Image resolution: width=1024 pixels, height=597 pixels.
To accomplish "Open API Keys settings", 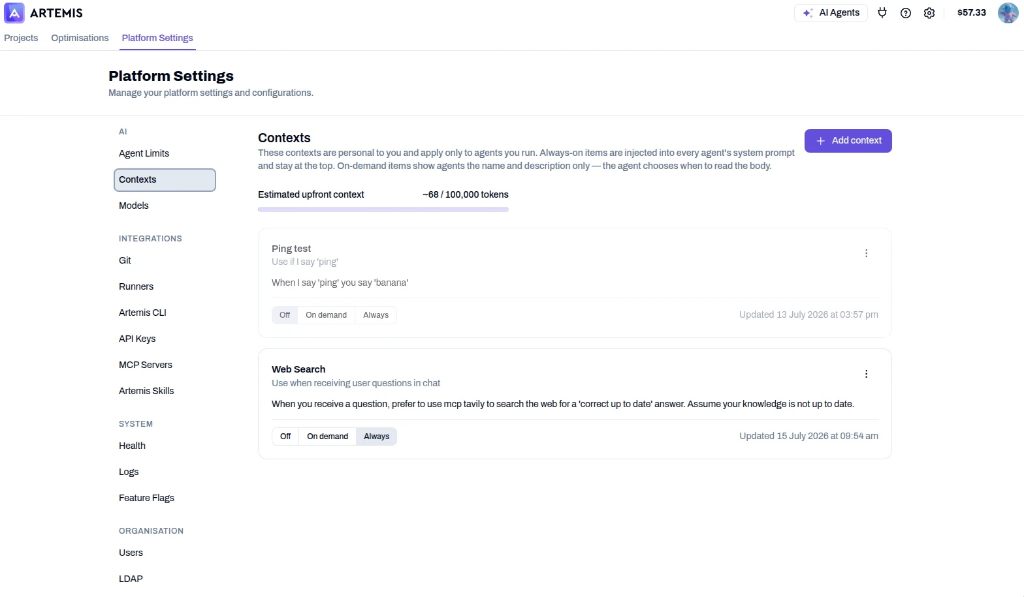I will click(165, 339).
